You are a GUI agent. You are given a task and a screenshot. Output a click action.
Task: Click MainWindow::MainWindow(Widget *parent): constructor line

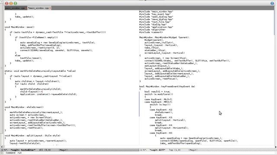164,37
